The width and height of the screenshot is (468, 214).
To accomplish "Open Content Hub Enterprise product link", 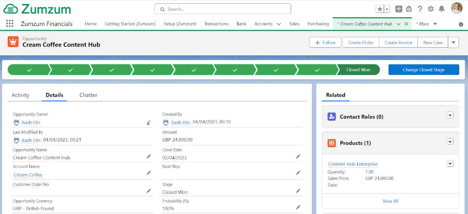I will point(353,164).
